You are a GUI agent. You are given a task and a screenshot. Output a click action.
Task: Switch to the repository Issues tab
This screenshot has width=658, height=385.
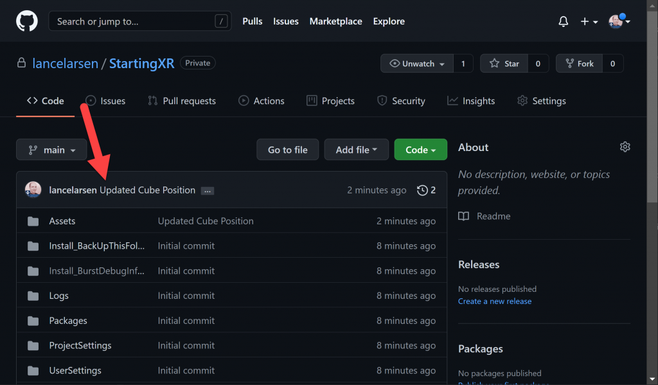coord(105,101)
